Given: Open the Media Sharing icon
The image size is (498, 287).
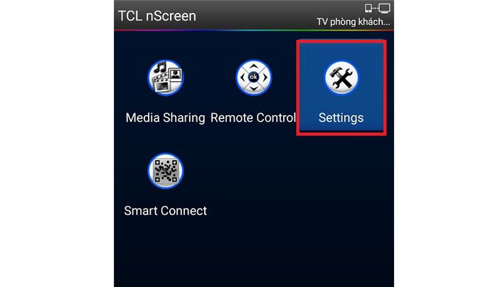Looking at the screenshot, I should tap(166, 77).
